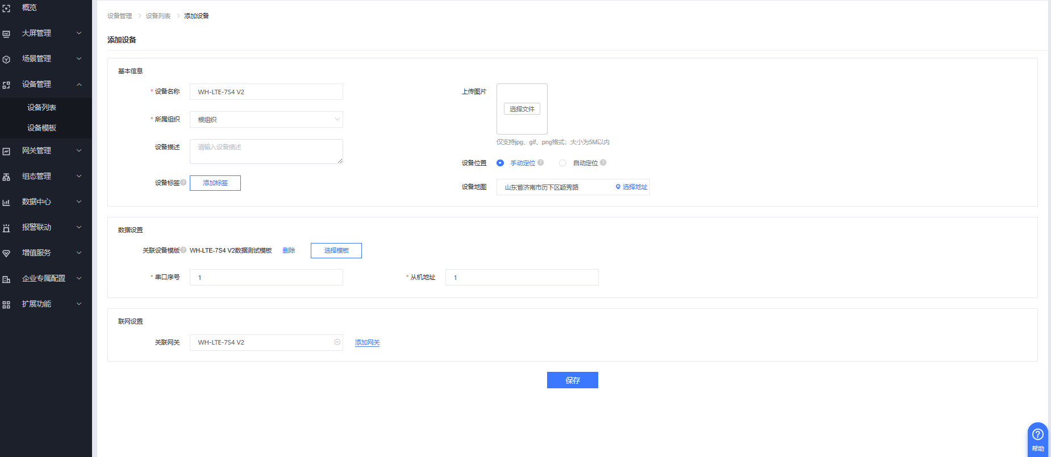Collapse the 设备管理 sidebar section

(x=79, y=85)
